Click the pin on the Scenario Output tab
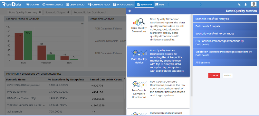The height and width of the screenshot is (116, 259). [68, 12]
